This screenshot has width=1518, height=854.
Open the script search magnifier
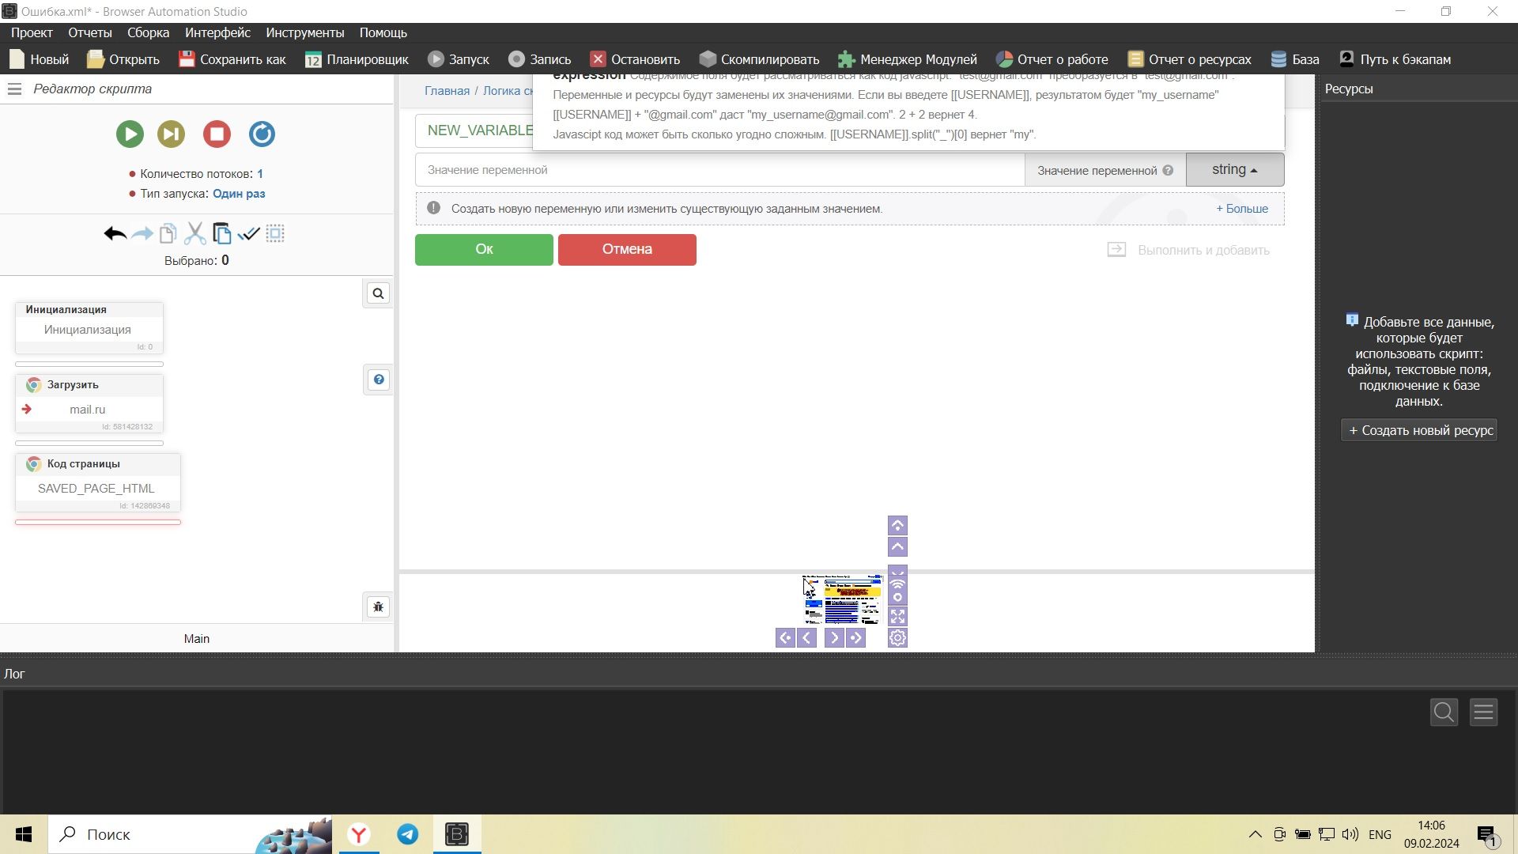(x=378, y=294)
